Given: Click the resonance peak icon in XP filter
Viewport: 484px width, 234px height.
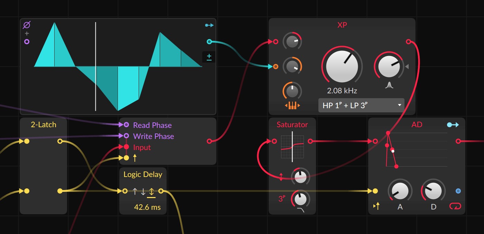Looking at the screenshot, I should pyautogui.click(x=389, y=85).
